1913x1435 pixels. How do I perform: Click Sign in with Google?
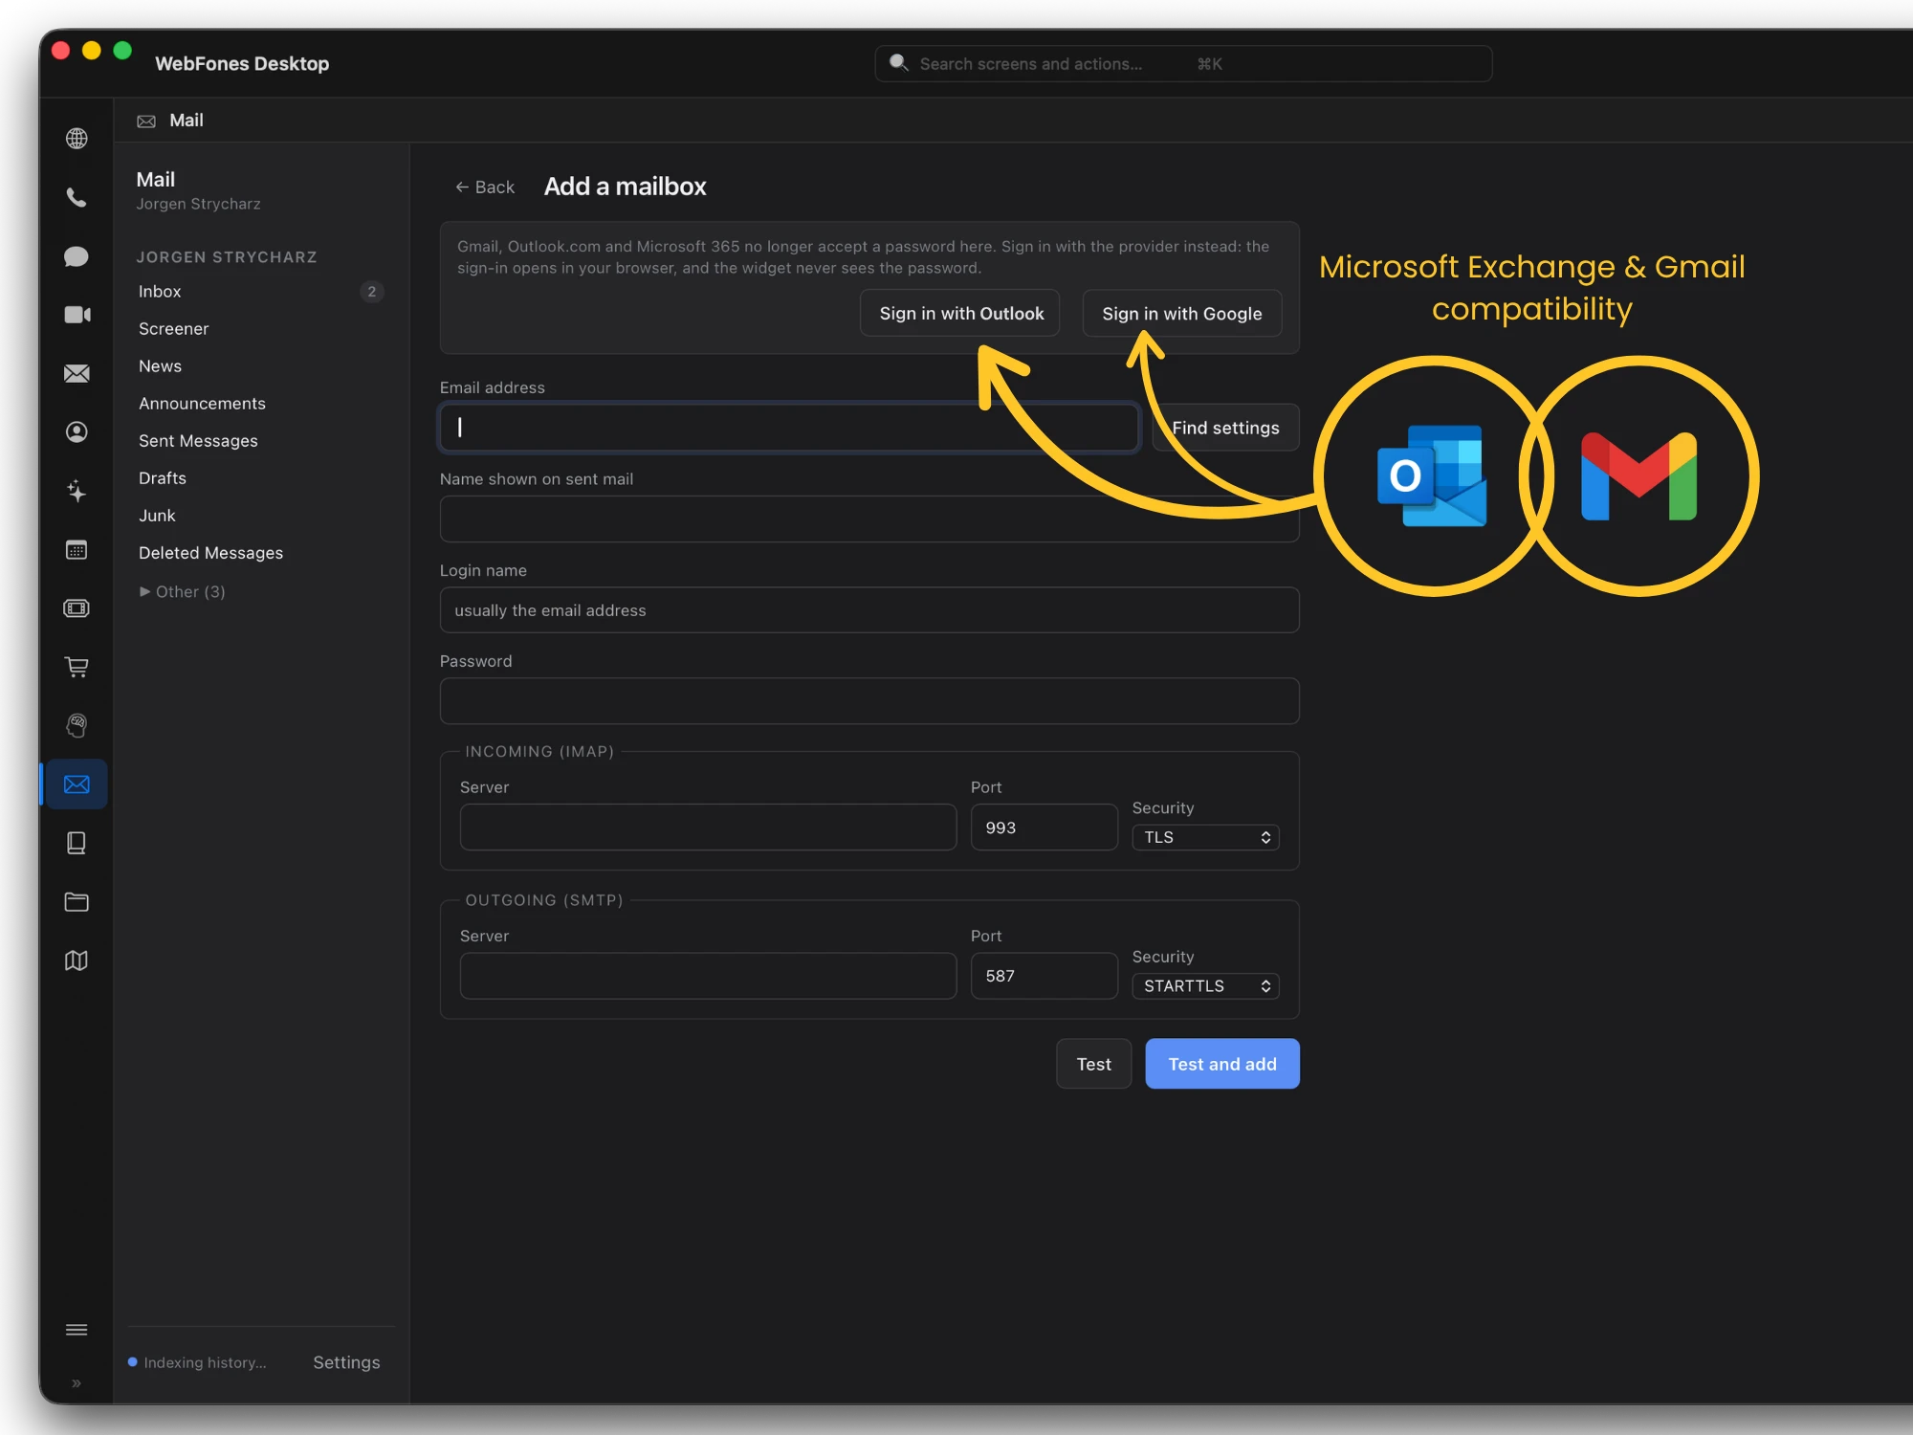(1181, 313)
